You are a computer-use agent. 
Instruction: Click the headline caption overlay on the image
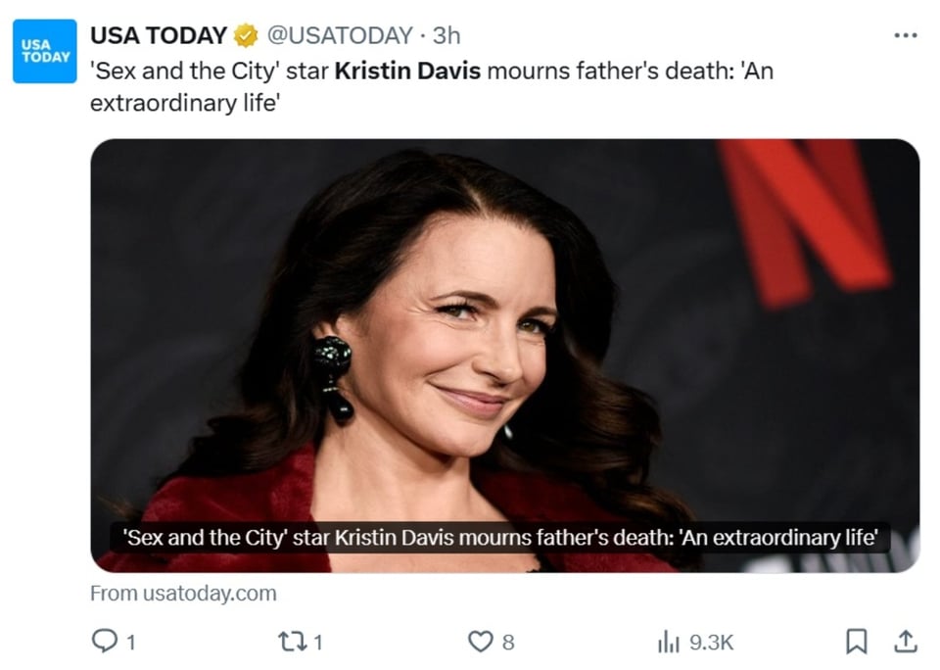coord(500,538)
